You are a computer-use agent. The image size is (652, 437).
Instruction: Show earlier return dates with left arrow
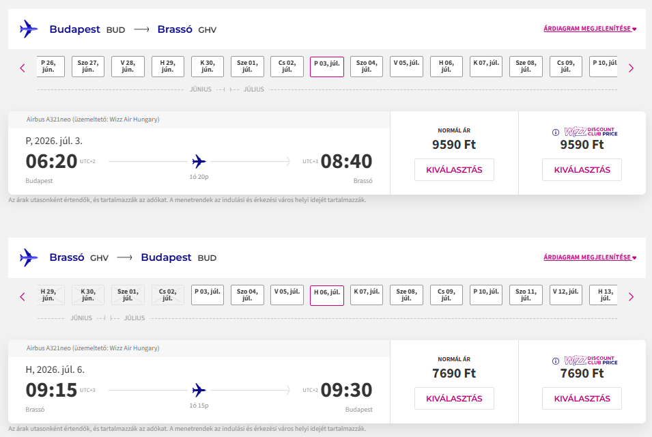23,296
